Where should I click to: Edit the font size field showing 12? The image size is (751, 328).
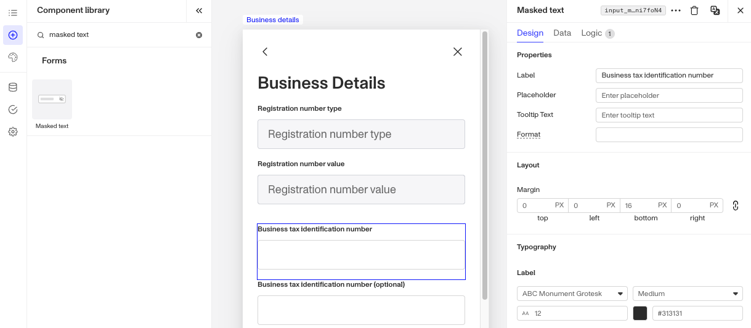572,313
